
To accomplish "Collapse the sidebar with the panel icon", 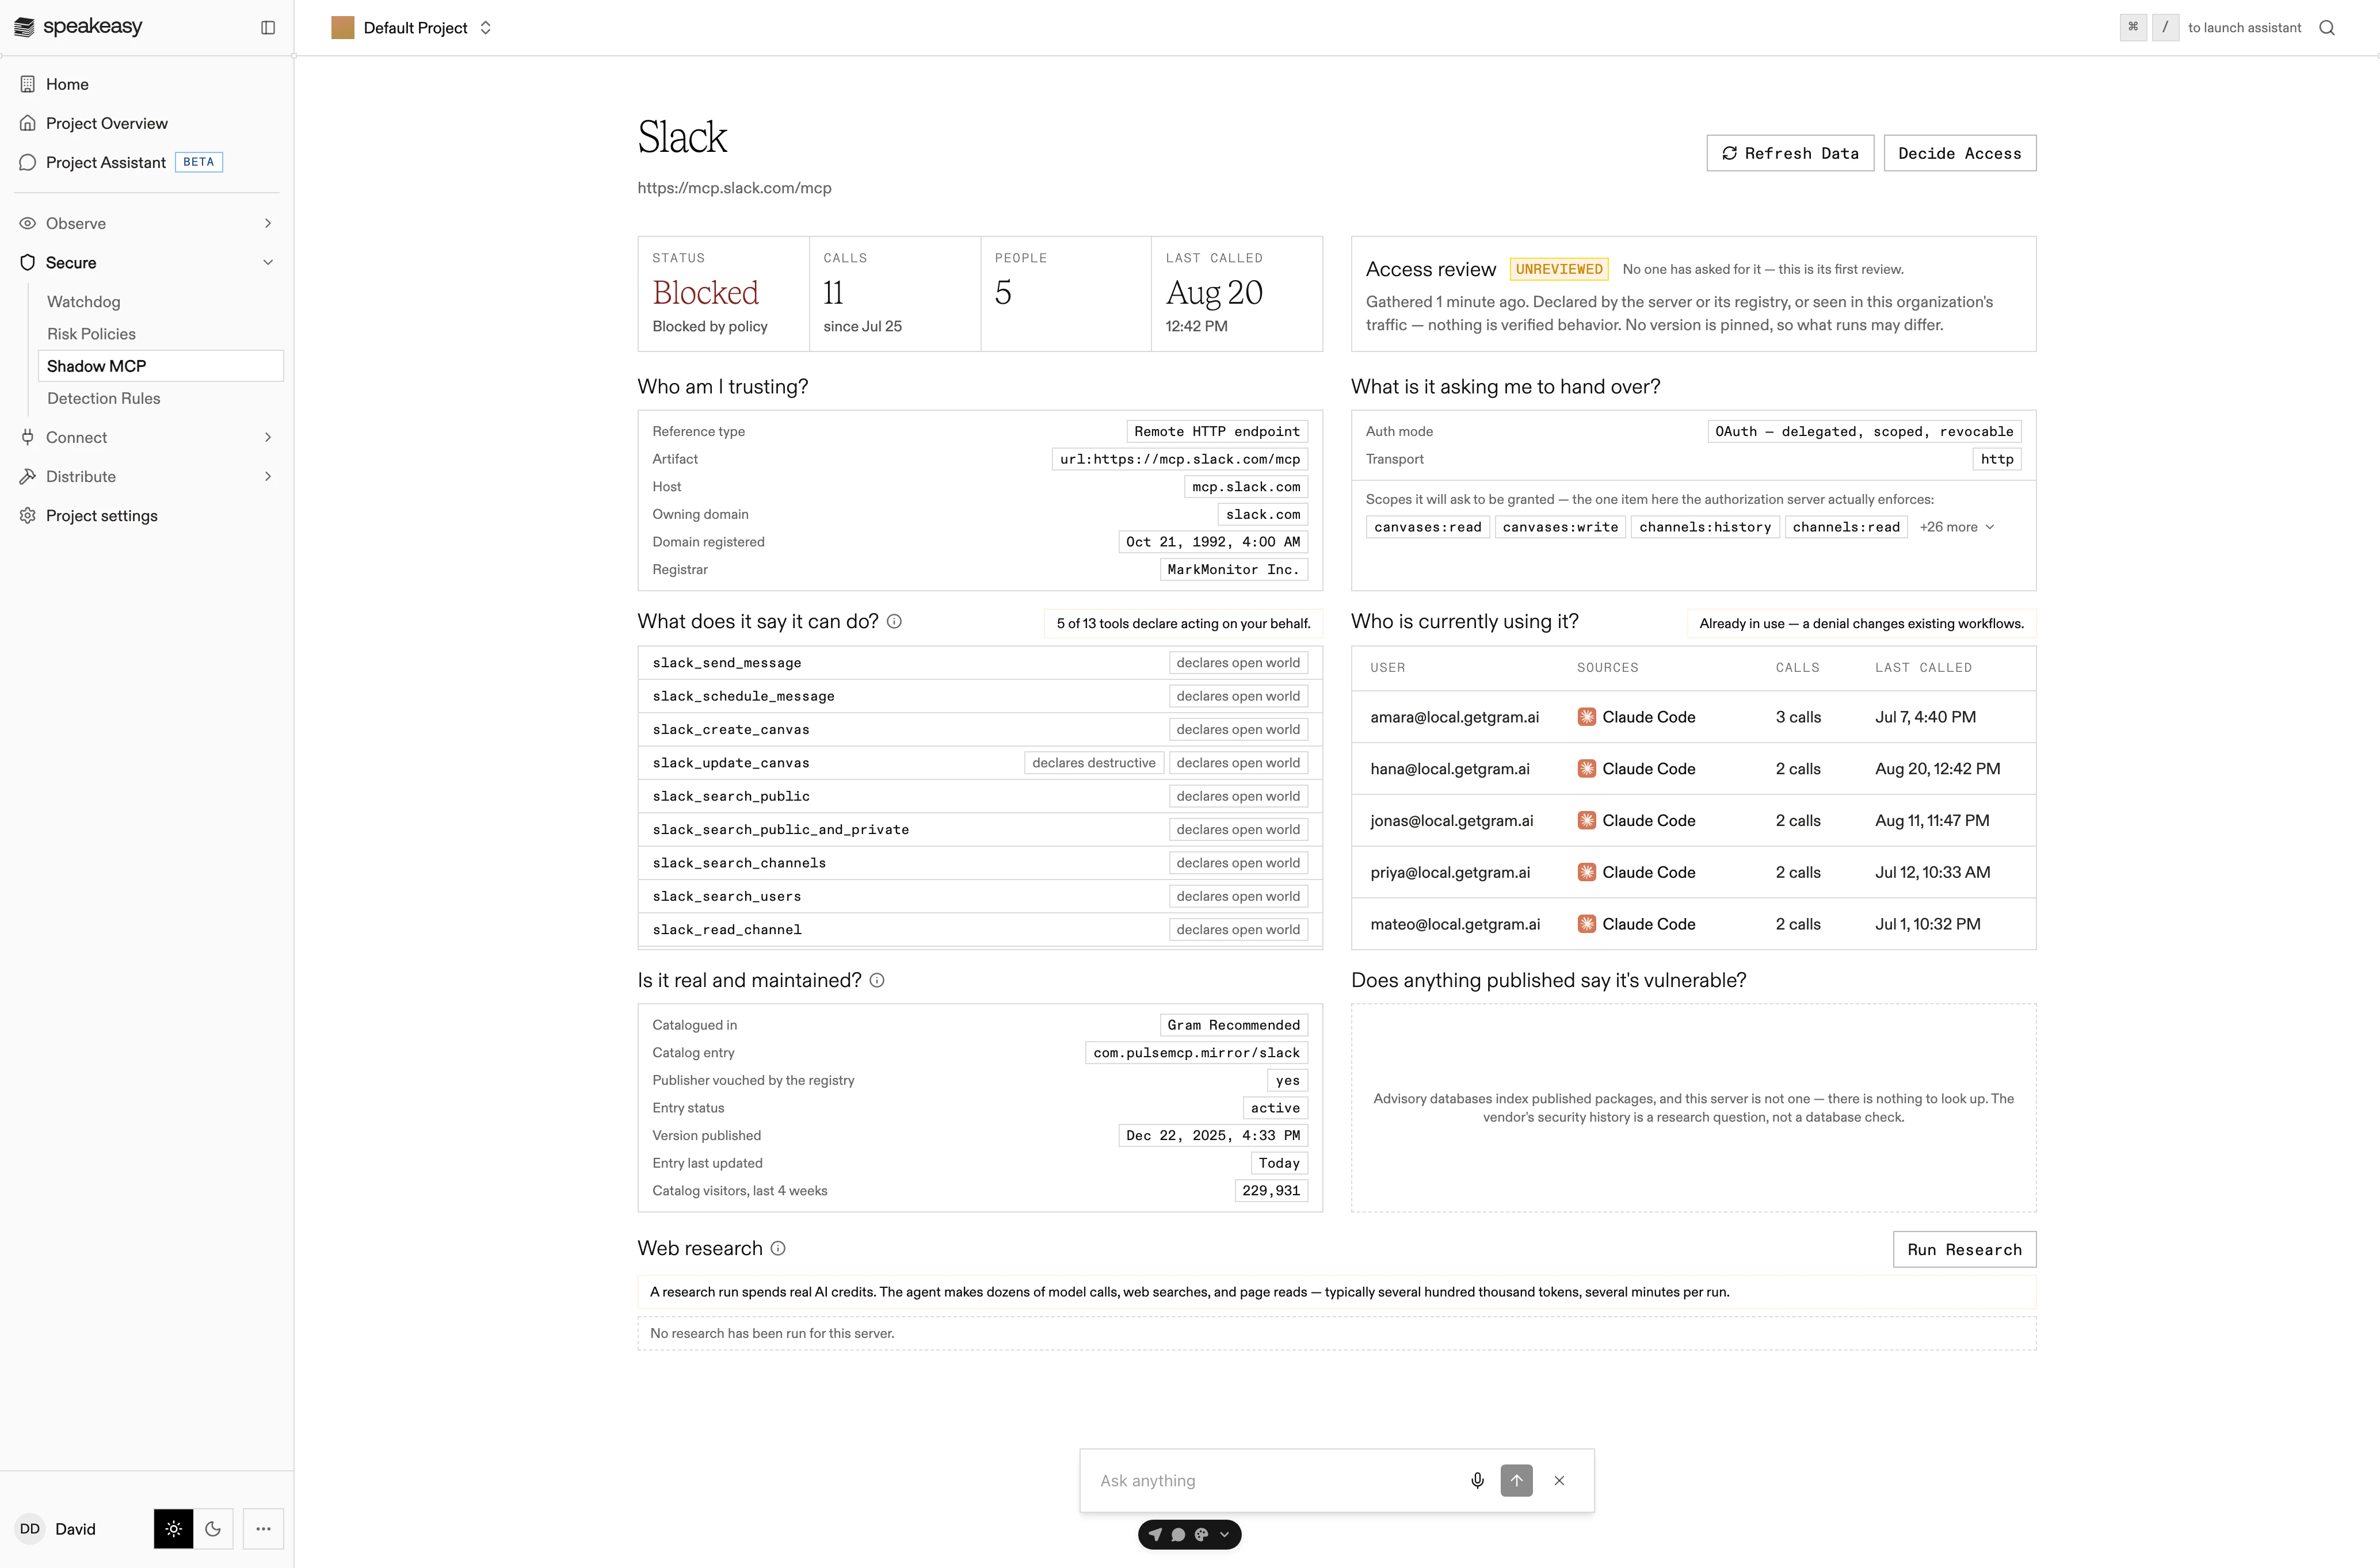I will click(268, 28).
